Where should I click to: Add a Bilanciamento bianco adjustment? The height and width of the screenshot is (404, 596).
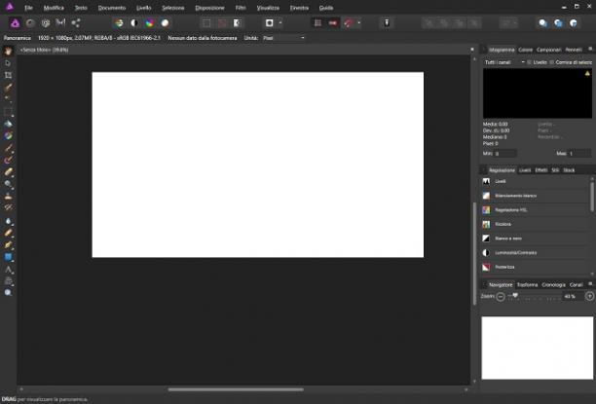[535, 196]
